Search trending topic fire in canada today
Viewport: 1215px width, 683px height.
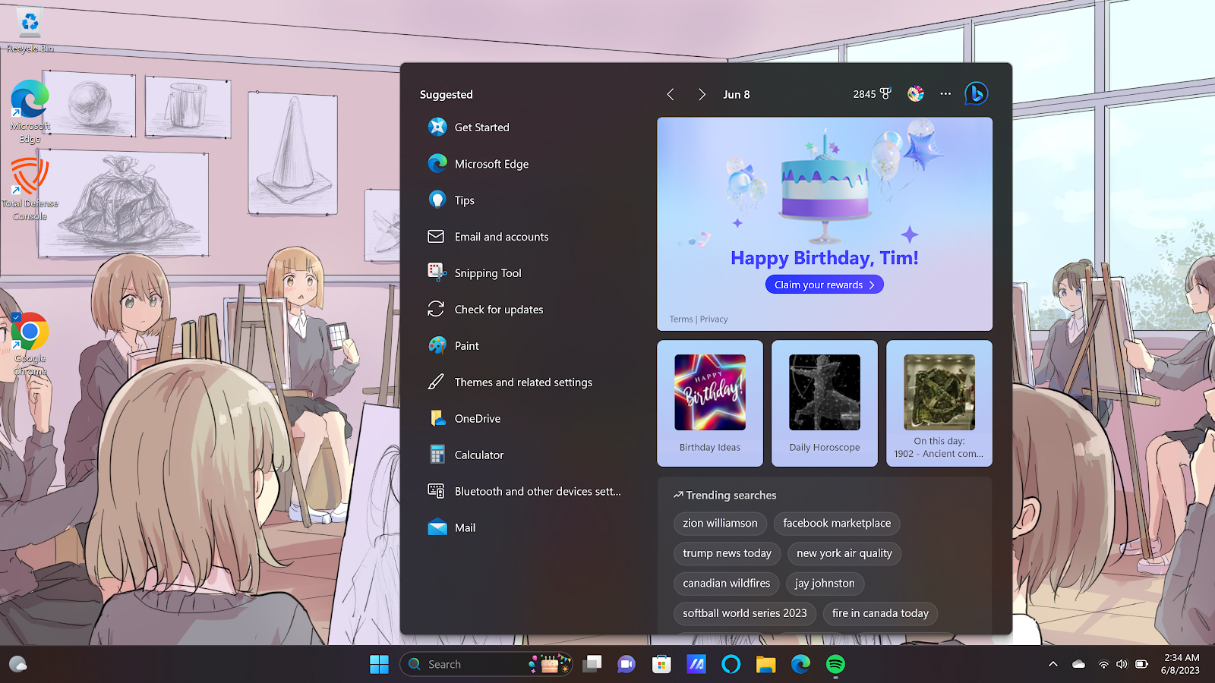point(880,613)
